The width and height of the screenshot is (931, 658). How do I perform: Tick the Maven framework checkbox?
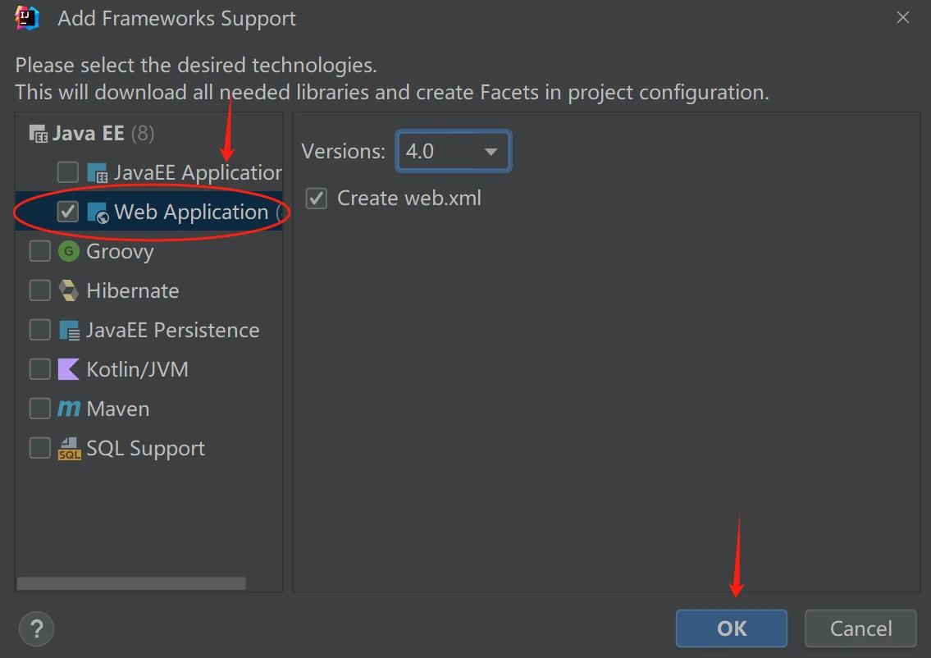[39, 409]
